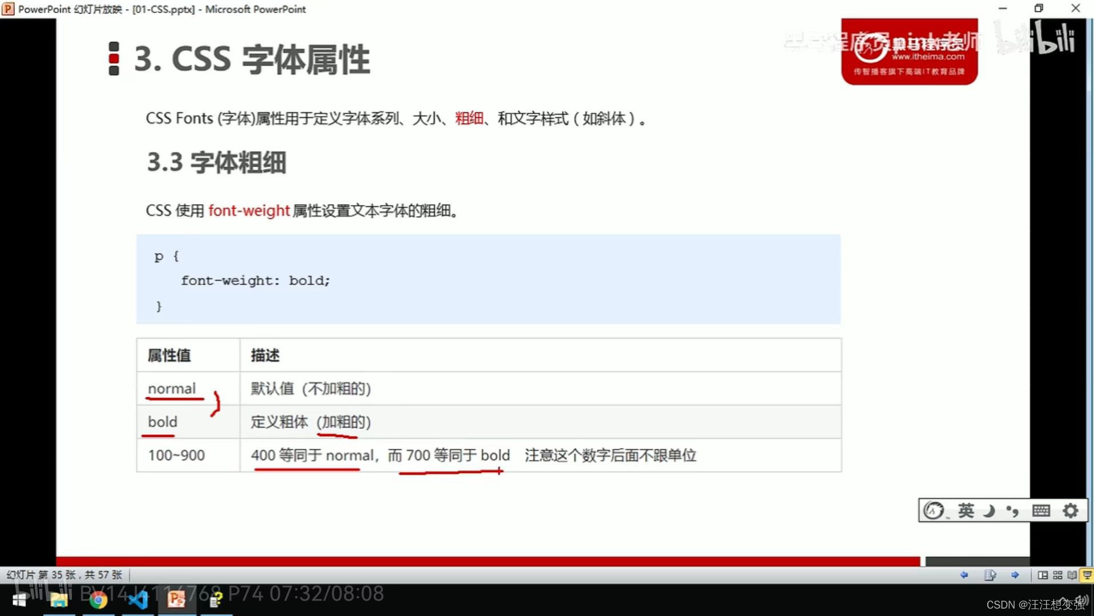Click the '注意这个数字后面不跟单位' note

pos(611,455)
